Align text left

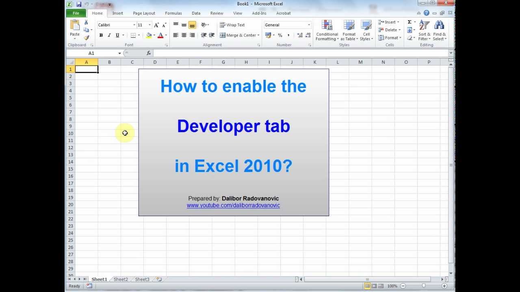pyautogui.click(x=175, y=35)
